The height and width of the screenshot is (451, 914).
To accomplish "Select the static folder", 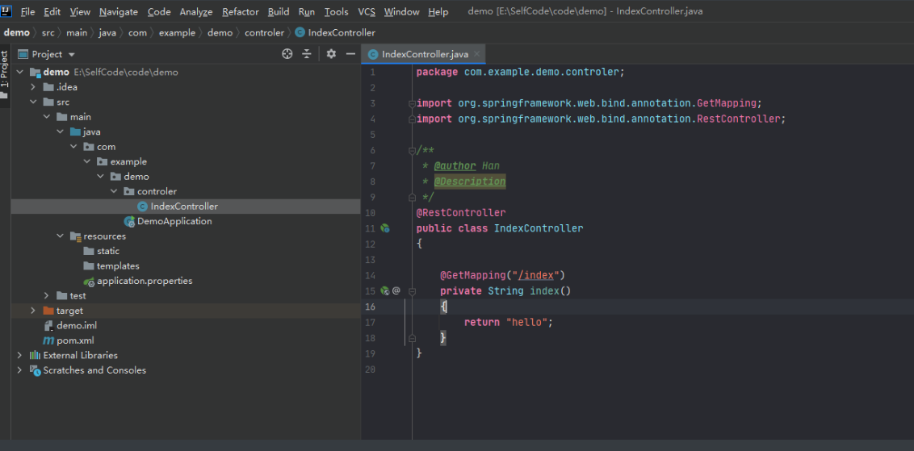I will tap(108, 251).
